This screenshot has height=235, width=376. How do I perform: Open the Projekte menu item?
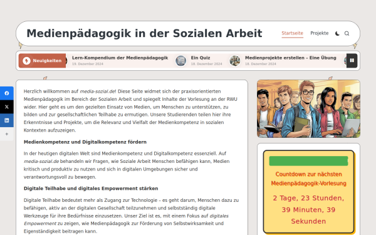point(320,33)
